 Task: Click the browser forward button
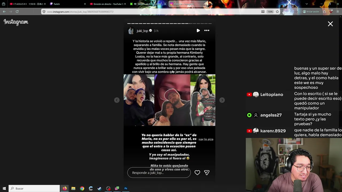click(11, 12)
